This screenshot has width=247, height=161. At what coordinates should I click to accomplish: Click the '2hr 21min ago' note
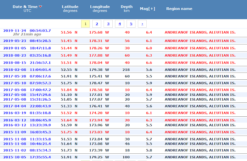[x=27, y=34]
